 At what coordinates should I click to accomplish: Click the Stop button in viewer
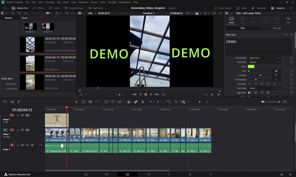[146, 94]
